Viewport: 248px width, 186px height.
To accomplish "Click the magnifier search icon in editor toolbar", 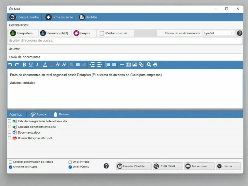I will click(x=149, y=64).
